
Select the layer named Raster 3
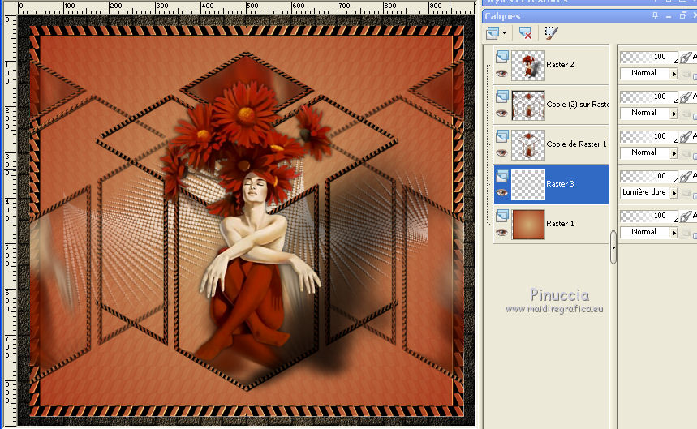560,184
